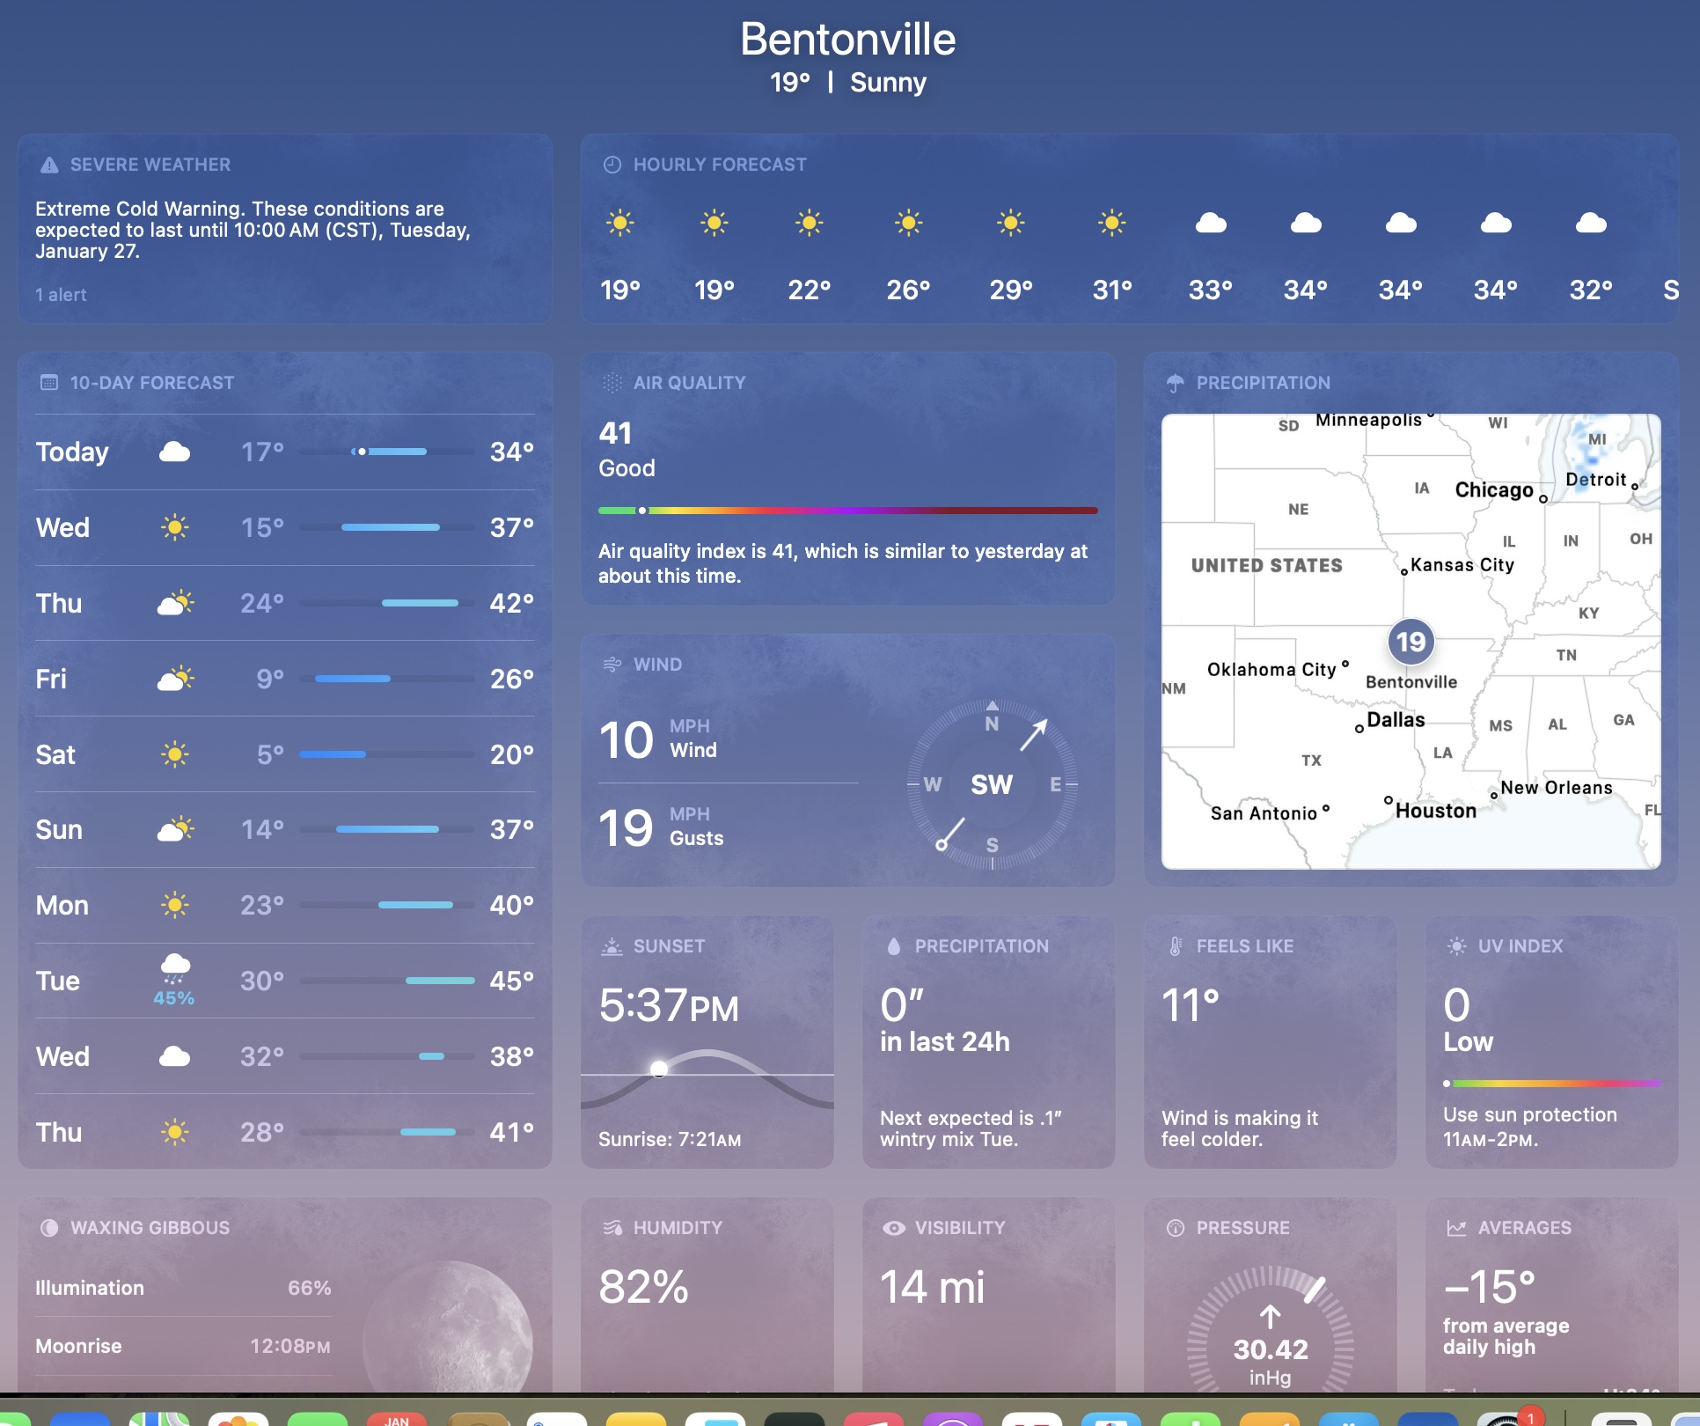Click the wind compass dial
Viewport: 1700px width, 1426px height.
pos(992,784)
